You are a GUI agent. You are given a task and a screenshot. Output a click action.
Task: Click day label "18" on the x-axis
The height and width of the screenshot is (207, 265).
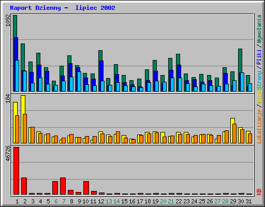[x=148, y=201]
